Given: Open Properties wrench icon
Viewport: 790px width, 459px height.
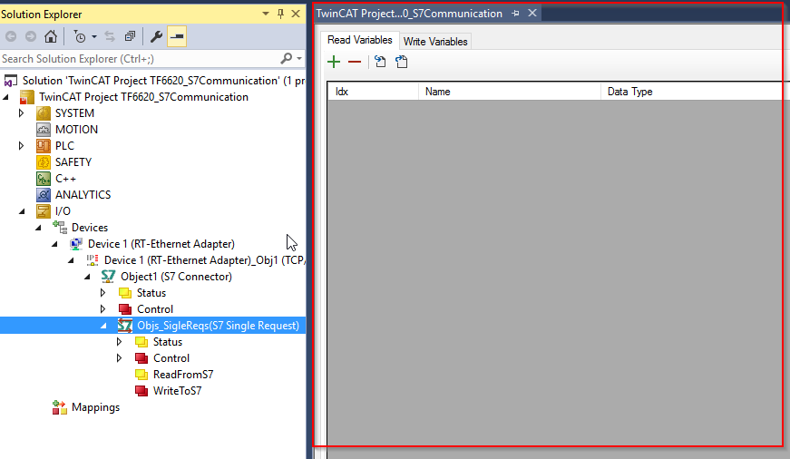Looking at the screenshot, I should point(156,36).
